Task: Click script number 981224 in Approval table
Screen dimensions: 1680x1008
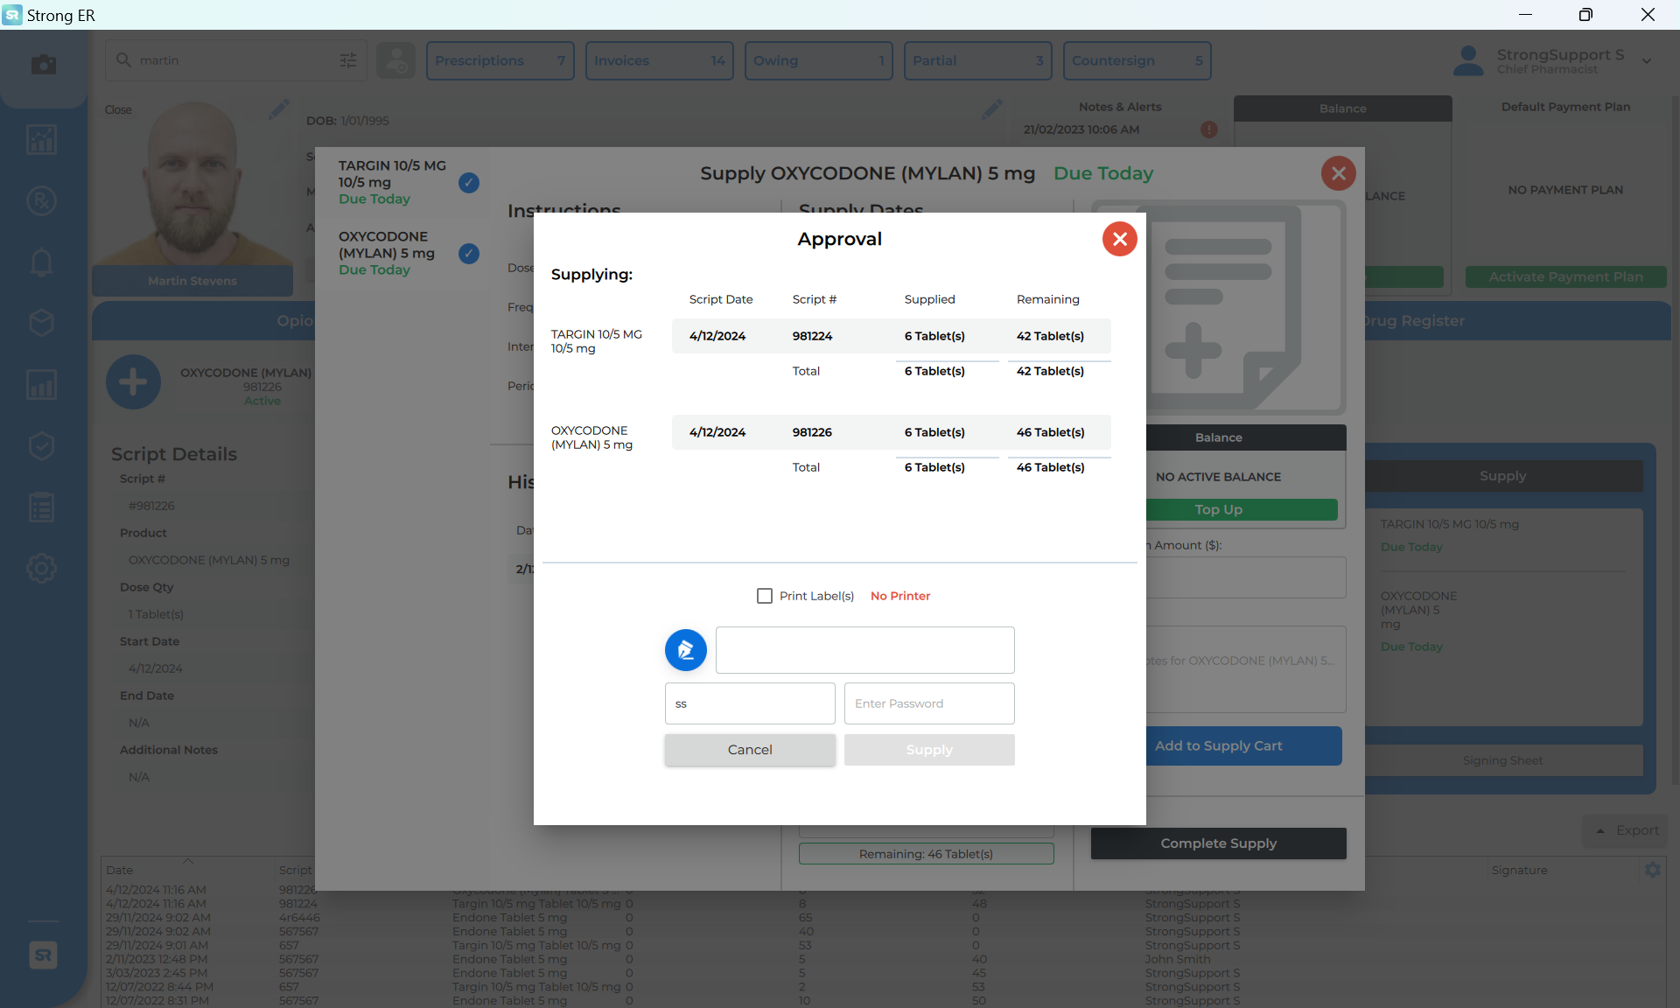Action: 812,336
